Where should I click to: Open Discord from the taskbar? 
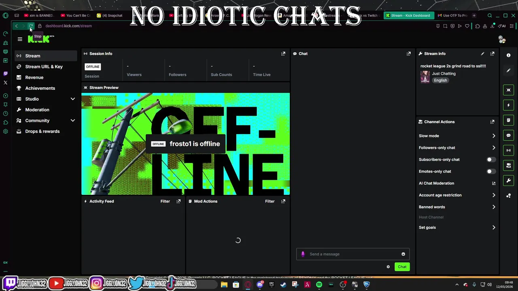click(260, 285)
